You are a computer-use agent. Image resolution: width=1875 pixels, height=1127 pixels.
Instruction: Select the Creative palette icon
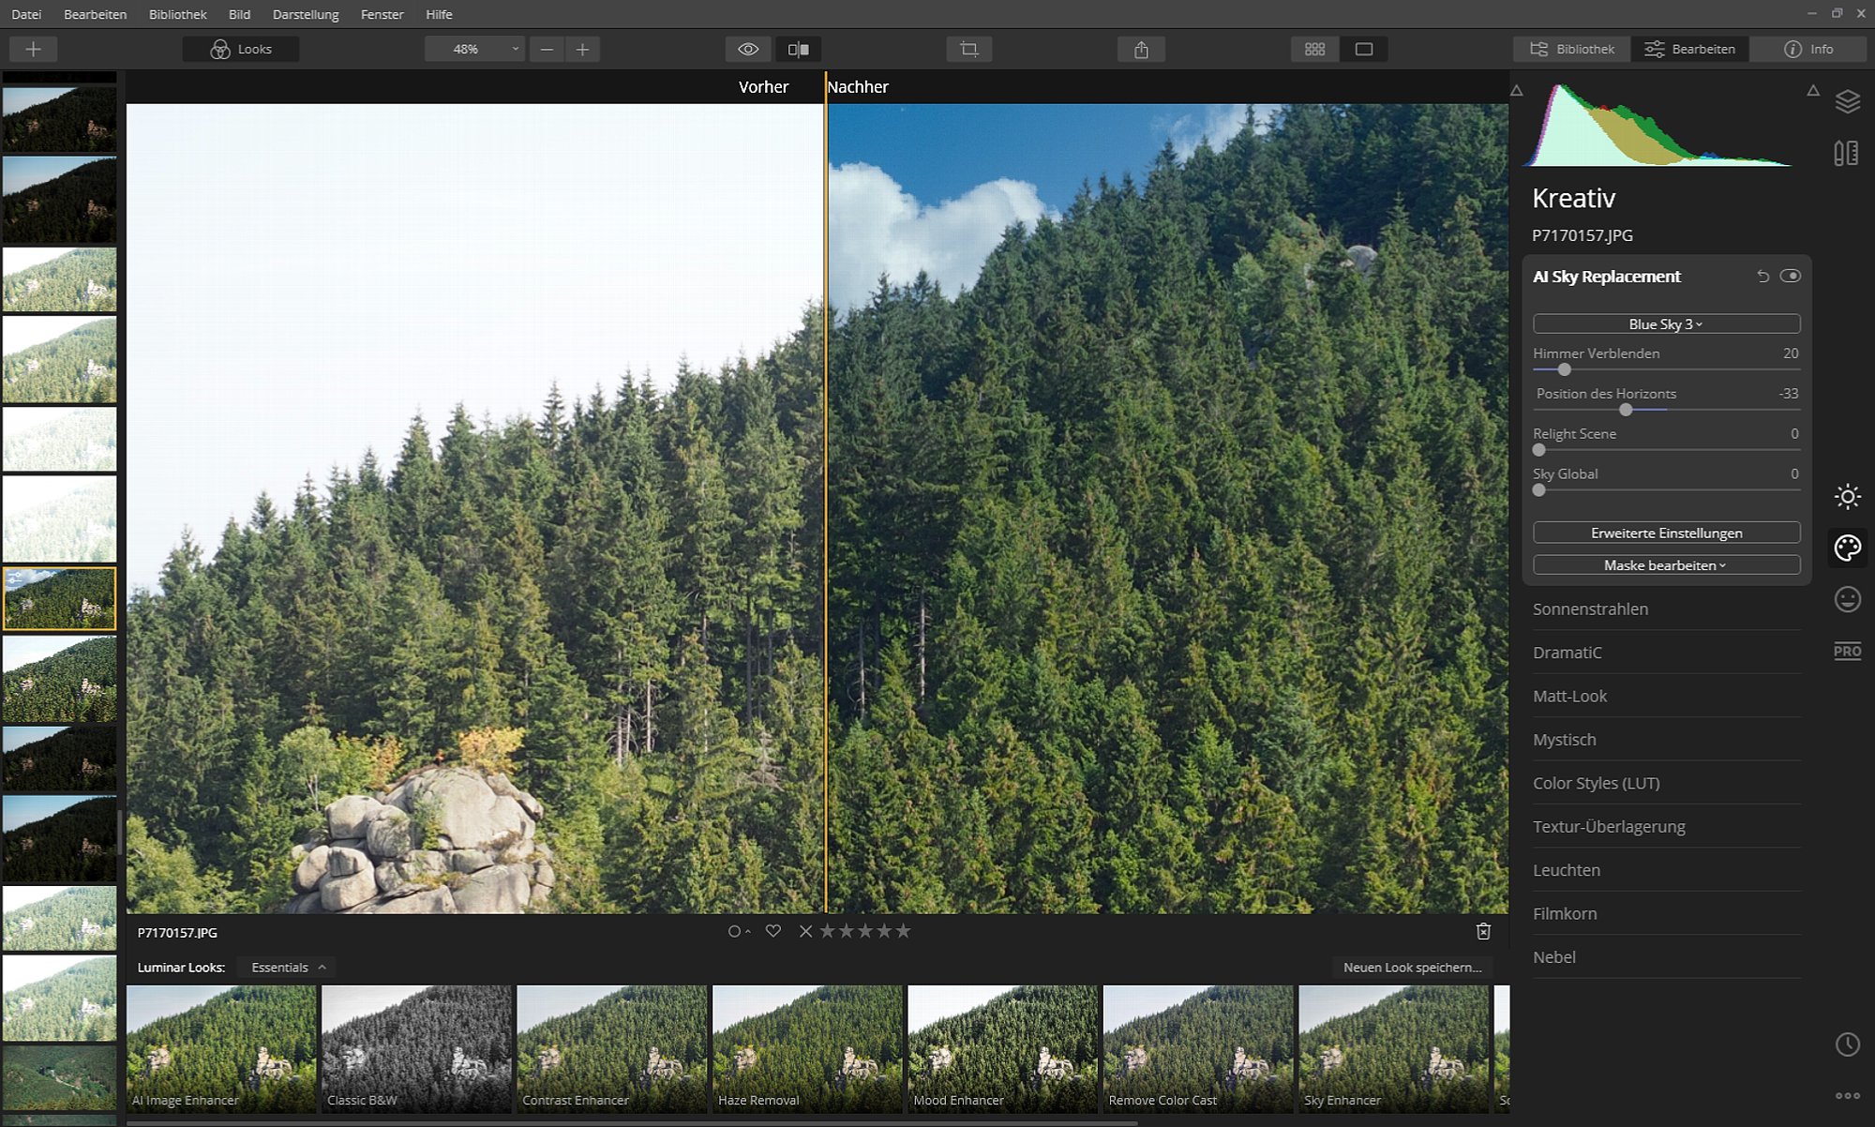[1847, 548]
